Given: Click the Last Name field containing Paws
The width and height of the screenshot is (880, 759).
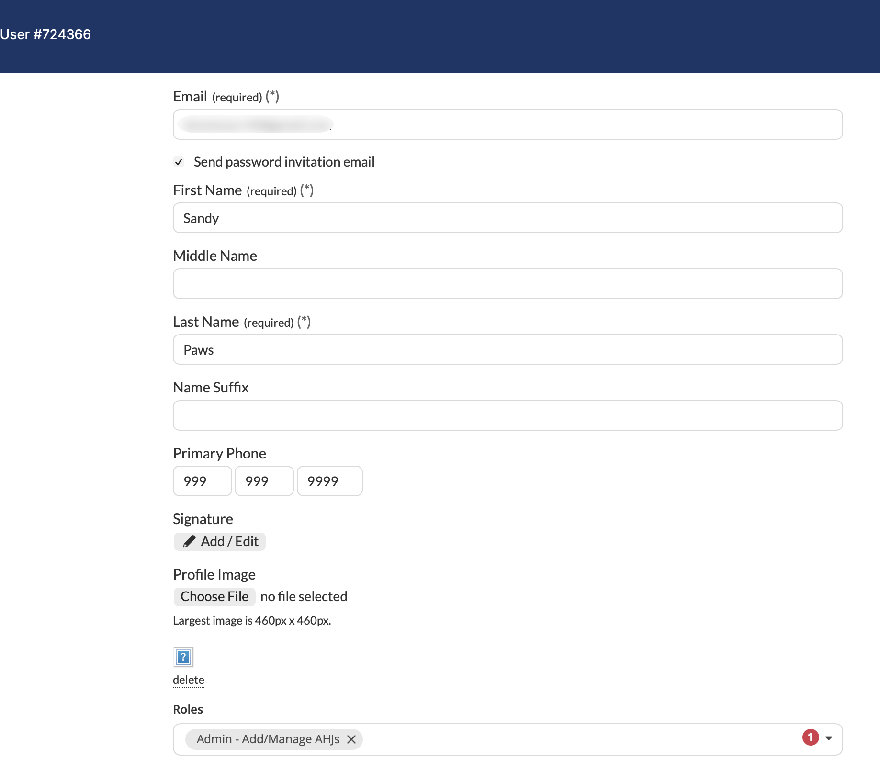Looking at the screenshot, I should (x=508, y=349).
